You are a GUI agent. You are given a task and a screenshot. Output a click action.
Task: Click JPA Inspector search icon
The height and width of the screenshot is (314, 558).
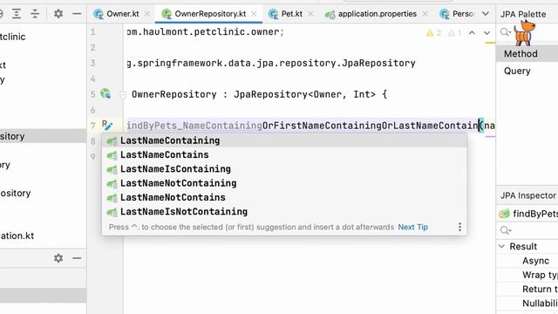point(505,230)
